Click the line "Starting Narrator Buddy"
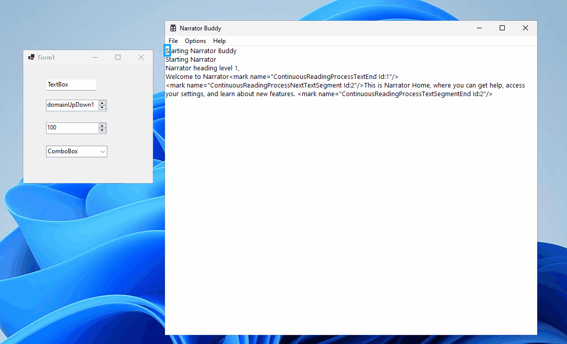567x344 pixels. point(201,51)
